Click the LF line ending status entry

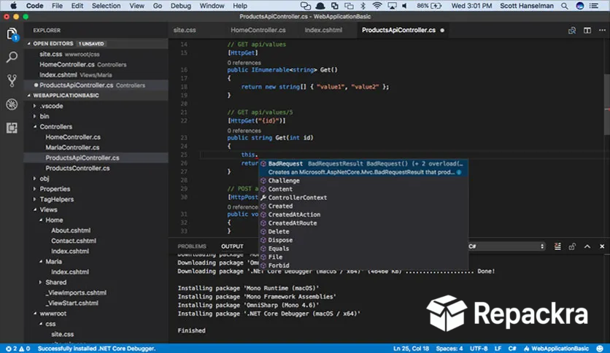pyautogui.click(x=498, y=349)
